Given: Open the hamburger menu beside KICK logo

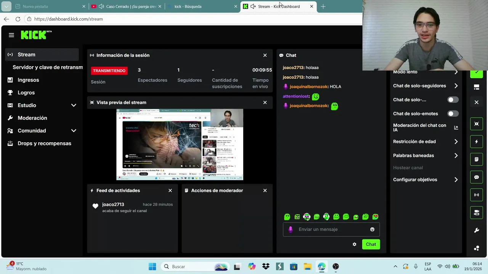Looking at the screenshot, I should click(11, 35).
